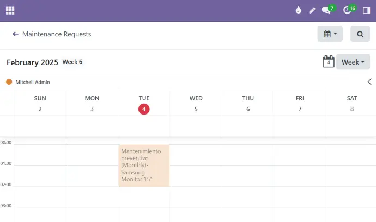The image size is (376, 222).
Task: Select the SAT 8 day header
Action: coord(351,104)
